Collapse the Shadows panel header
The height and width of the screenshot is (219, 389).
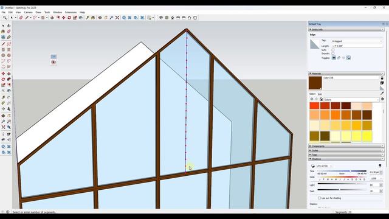346,159
